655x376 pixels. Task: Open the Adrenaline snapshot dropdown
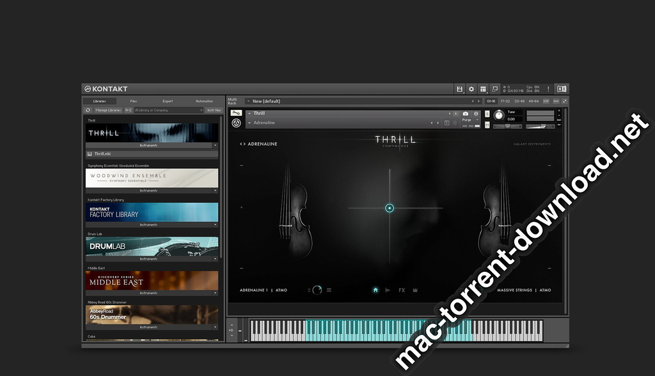[249, 123]
